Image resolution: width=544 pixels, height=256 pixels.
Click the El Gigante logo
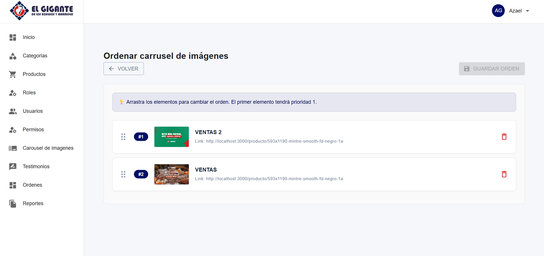42,11
